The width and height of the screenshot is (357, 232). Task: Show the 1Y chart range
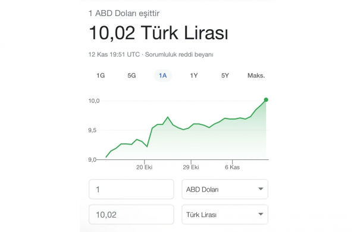[x=194, y=76]
